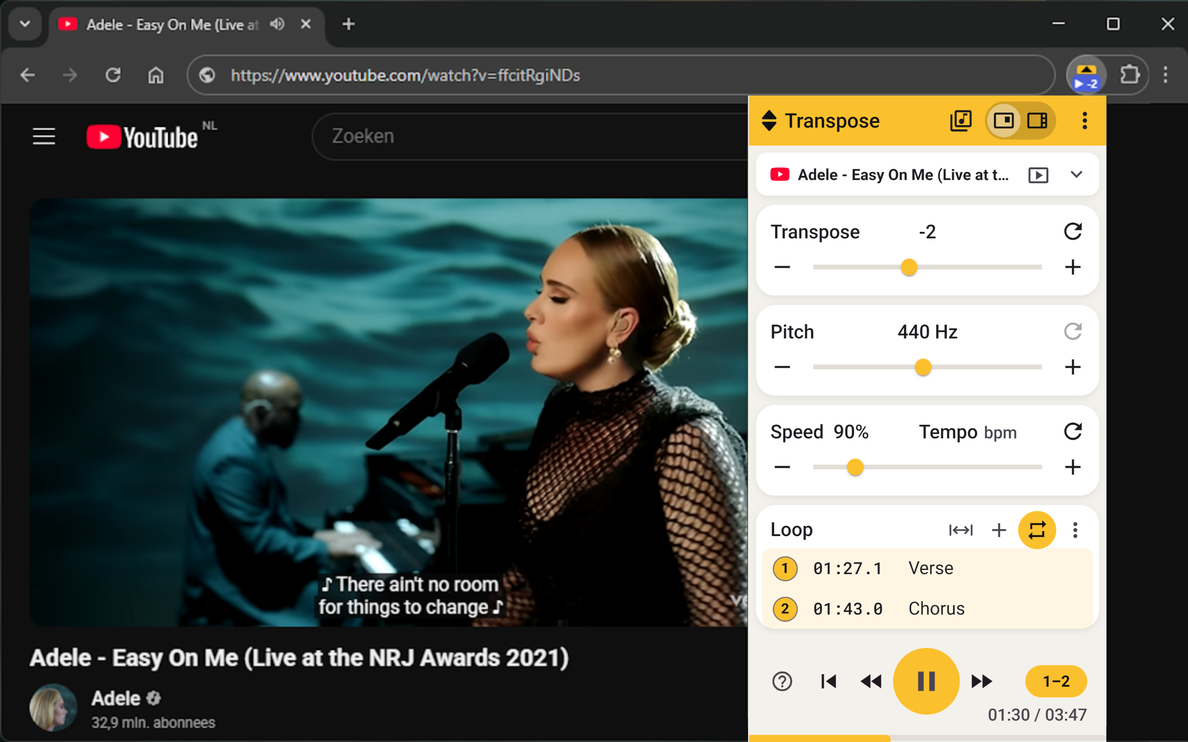
Task: Click the Tempo bpm label
Action: tap(968, 432)
